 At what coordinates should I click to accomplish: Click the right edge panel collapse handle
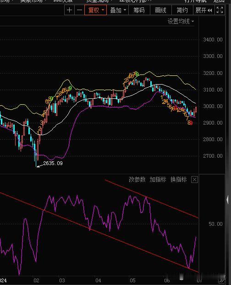[x=227, y=199]
